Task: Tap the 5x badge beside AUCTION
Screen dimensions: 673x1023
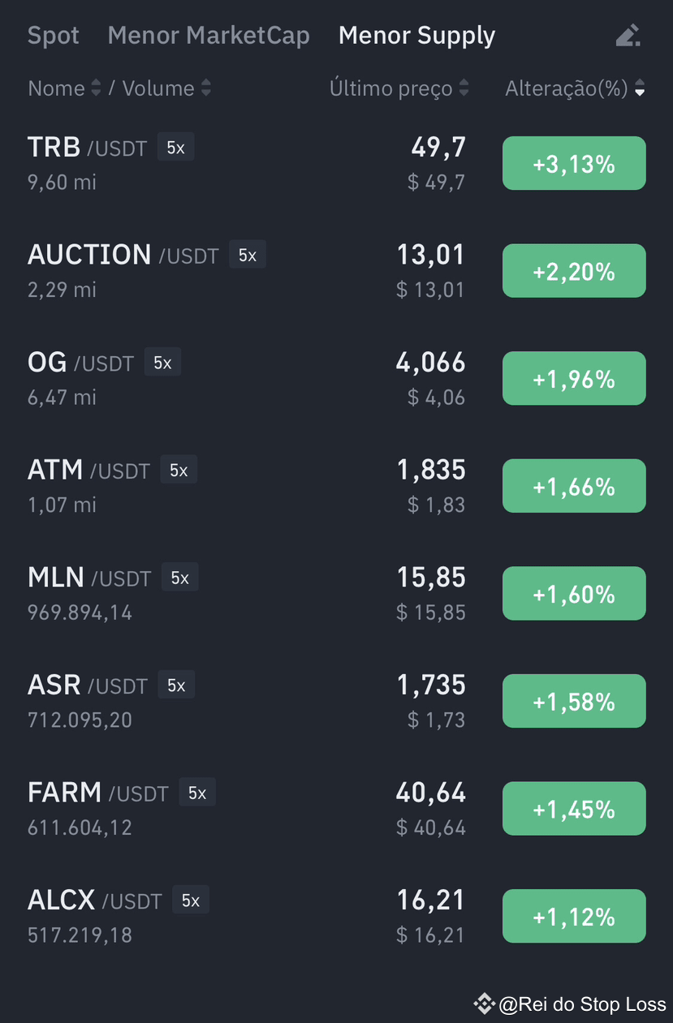Action: (247, 256)
